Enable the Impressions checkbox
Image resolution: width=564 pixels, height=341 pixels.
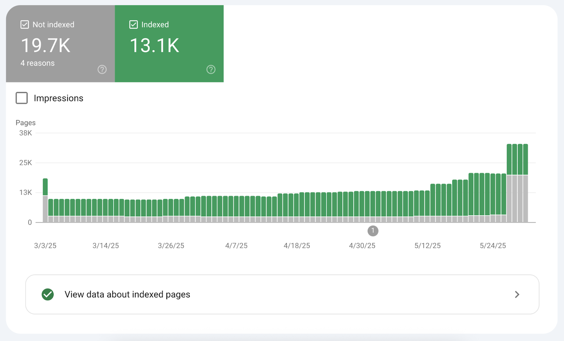click(x=22, y=98)
